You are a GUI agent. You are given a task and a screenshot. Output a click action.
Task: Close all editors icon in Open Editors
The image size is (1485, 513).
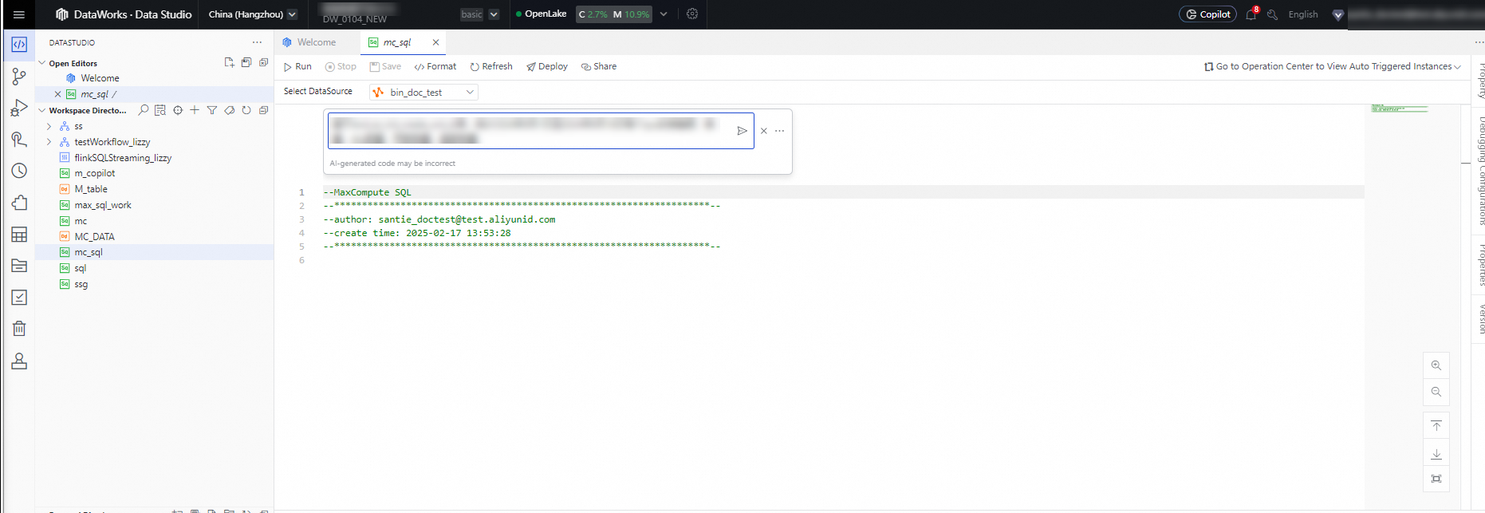pyautogui.click(x=263, y=62)
